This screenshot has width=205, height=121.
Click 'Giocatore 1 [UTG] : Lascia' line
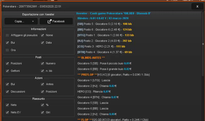(x=94, y=80)
